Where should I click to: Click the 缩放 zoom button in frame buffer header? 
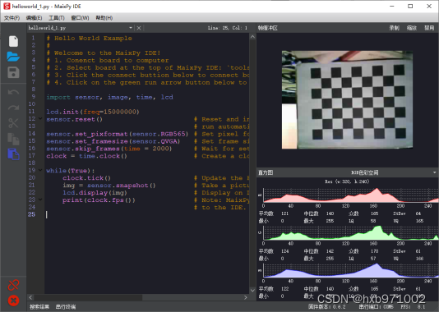(x=412, y=28)
